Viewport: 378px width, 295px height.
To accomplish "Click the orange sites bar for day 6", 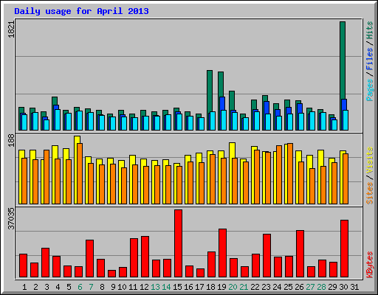I will 80,173.
